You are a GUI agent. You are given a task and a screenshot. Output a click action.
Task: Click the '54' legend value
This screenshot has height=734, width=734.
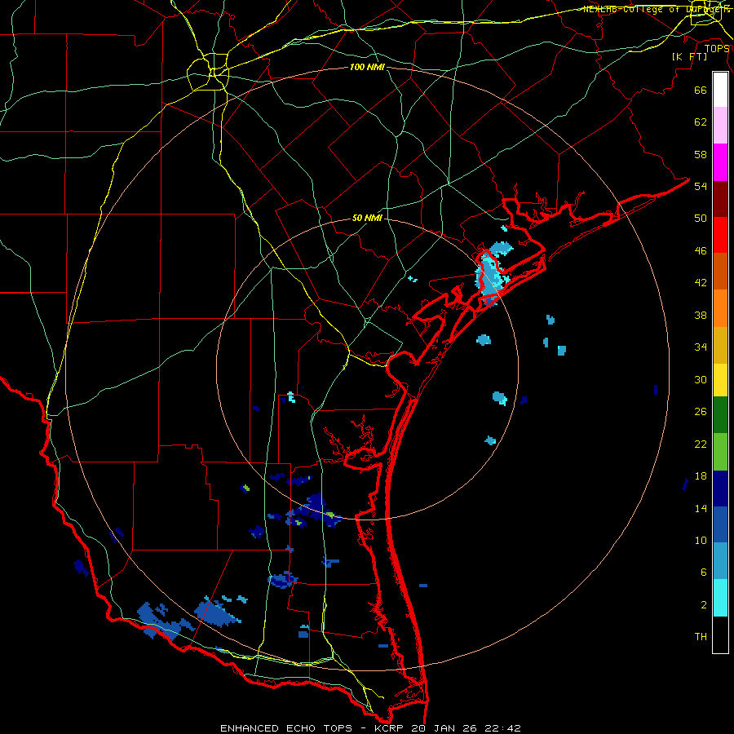click(x=701, y=186)
